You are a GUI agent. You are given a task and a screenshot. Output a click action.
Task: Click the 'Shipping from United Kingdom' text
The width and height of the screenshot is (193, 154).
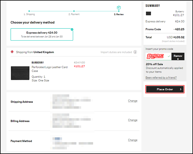tap(35, 52)
